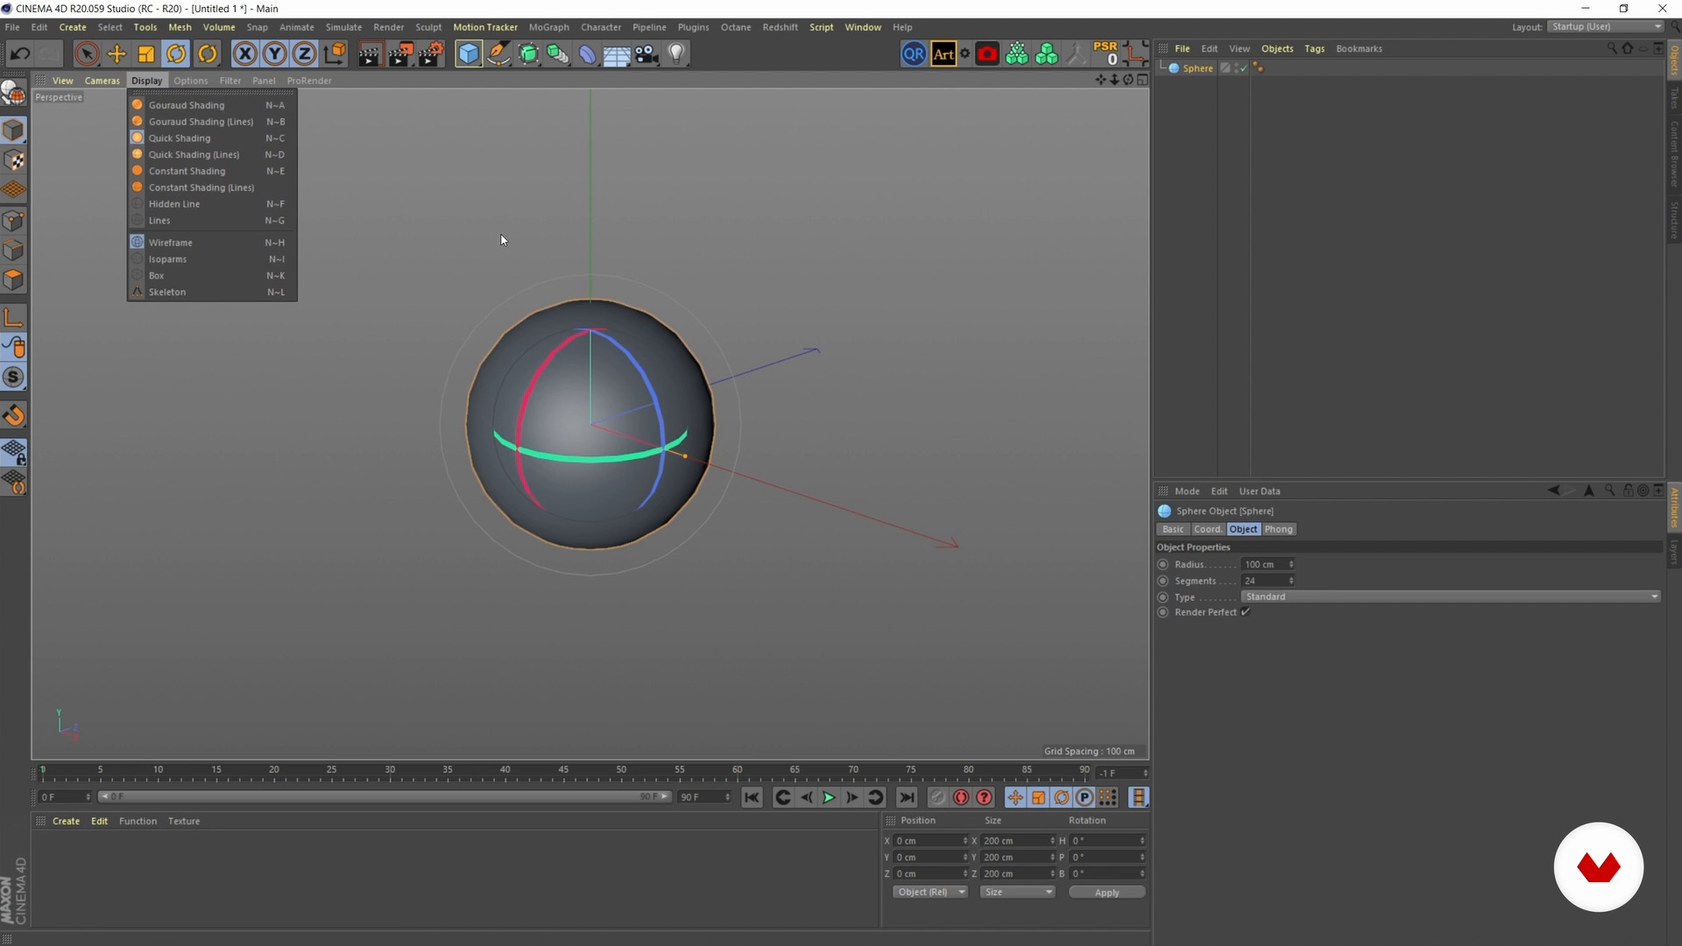1682x946 pixels.
Task: Click frame 45 on timeline ruler
Action: click(563, 772)
